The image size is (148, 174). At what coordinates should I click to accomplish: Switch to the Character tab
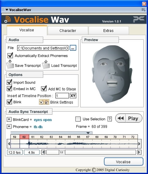[x=68, y=30]
